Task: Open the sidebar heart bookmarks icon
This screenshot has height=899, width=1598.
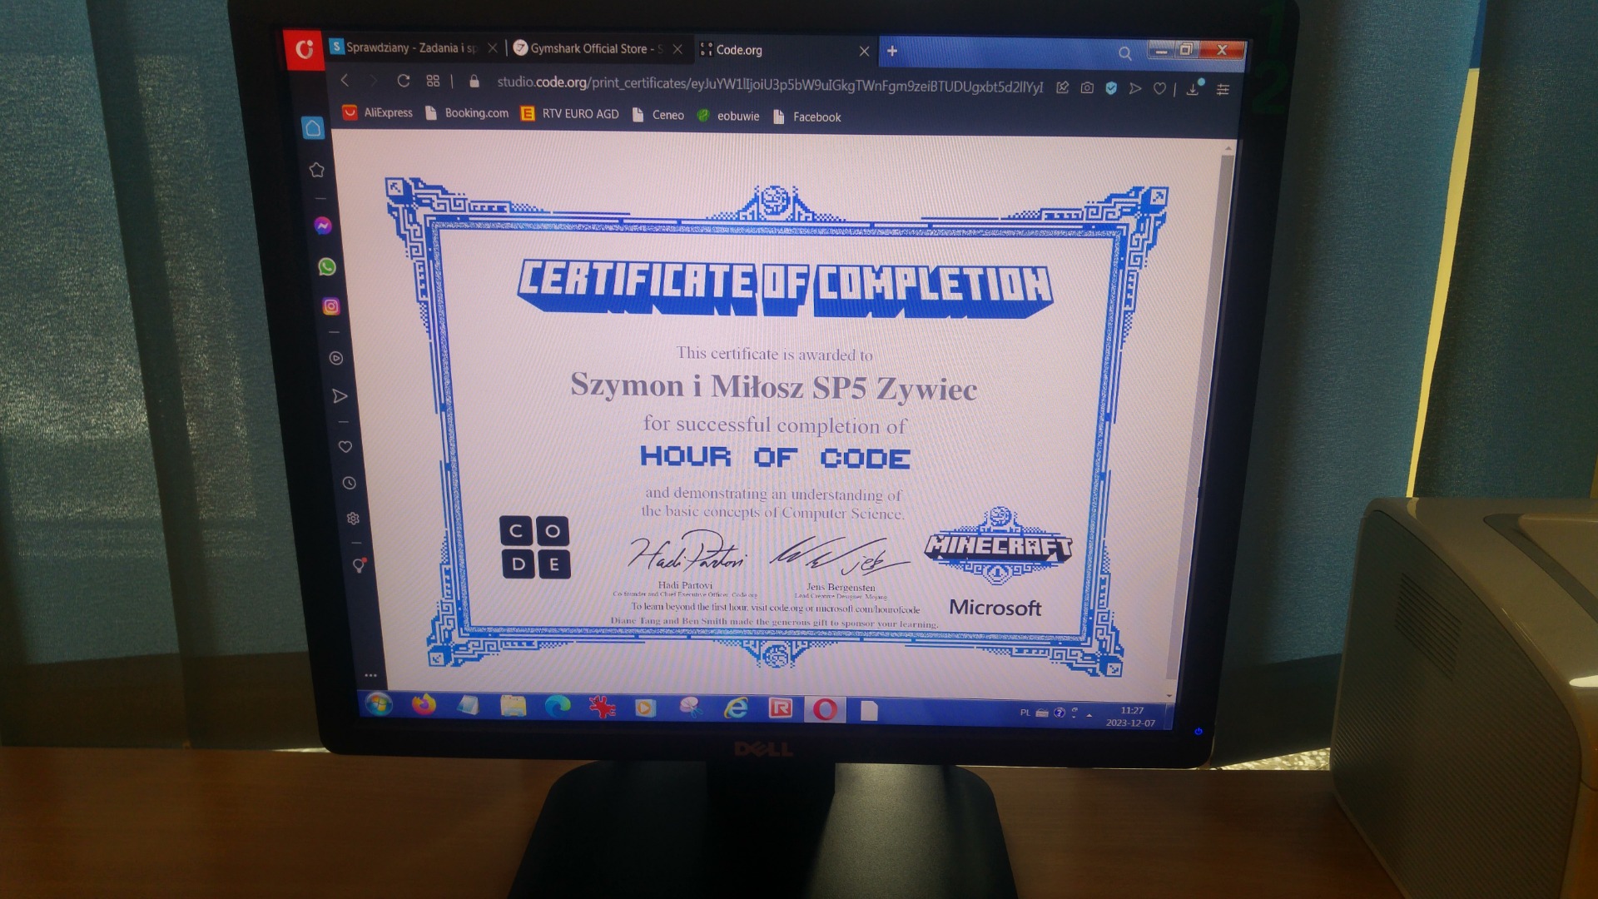Action: coord(345,447)
